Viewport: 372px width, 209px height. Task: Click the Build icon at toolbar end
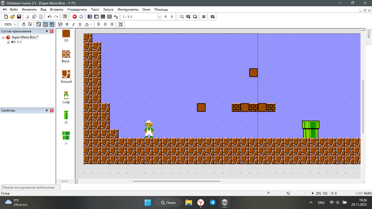point(212,17)
